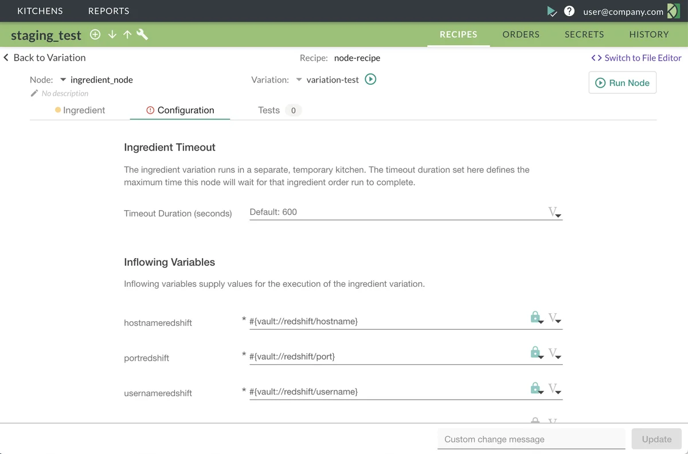Open the vault lock menu for portredshift
The image size is (688, 454).
coord(536,353)
